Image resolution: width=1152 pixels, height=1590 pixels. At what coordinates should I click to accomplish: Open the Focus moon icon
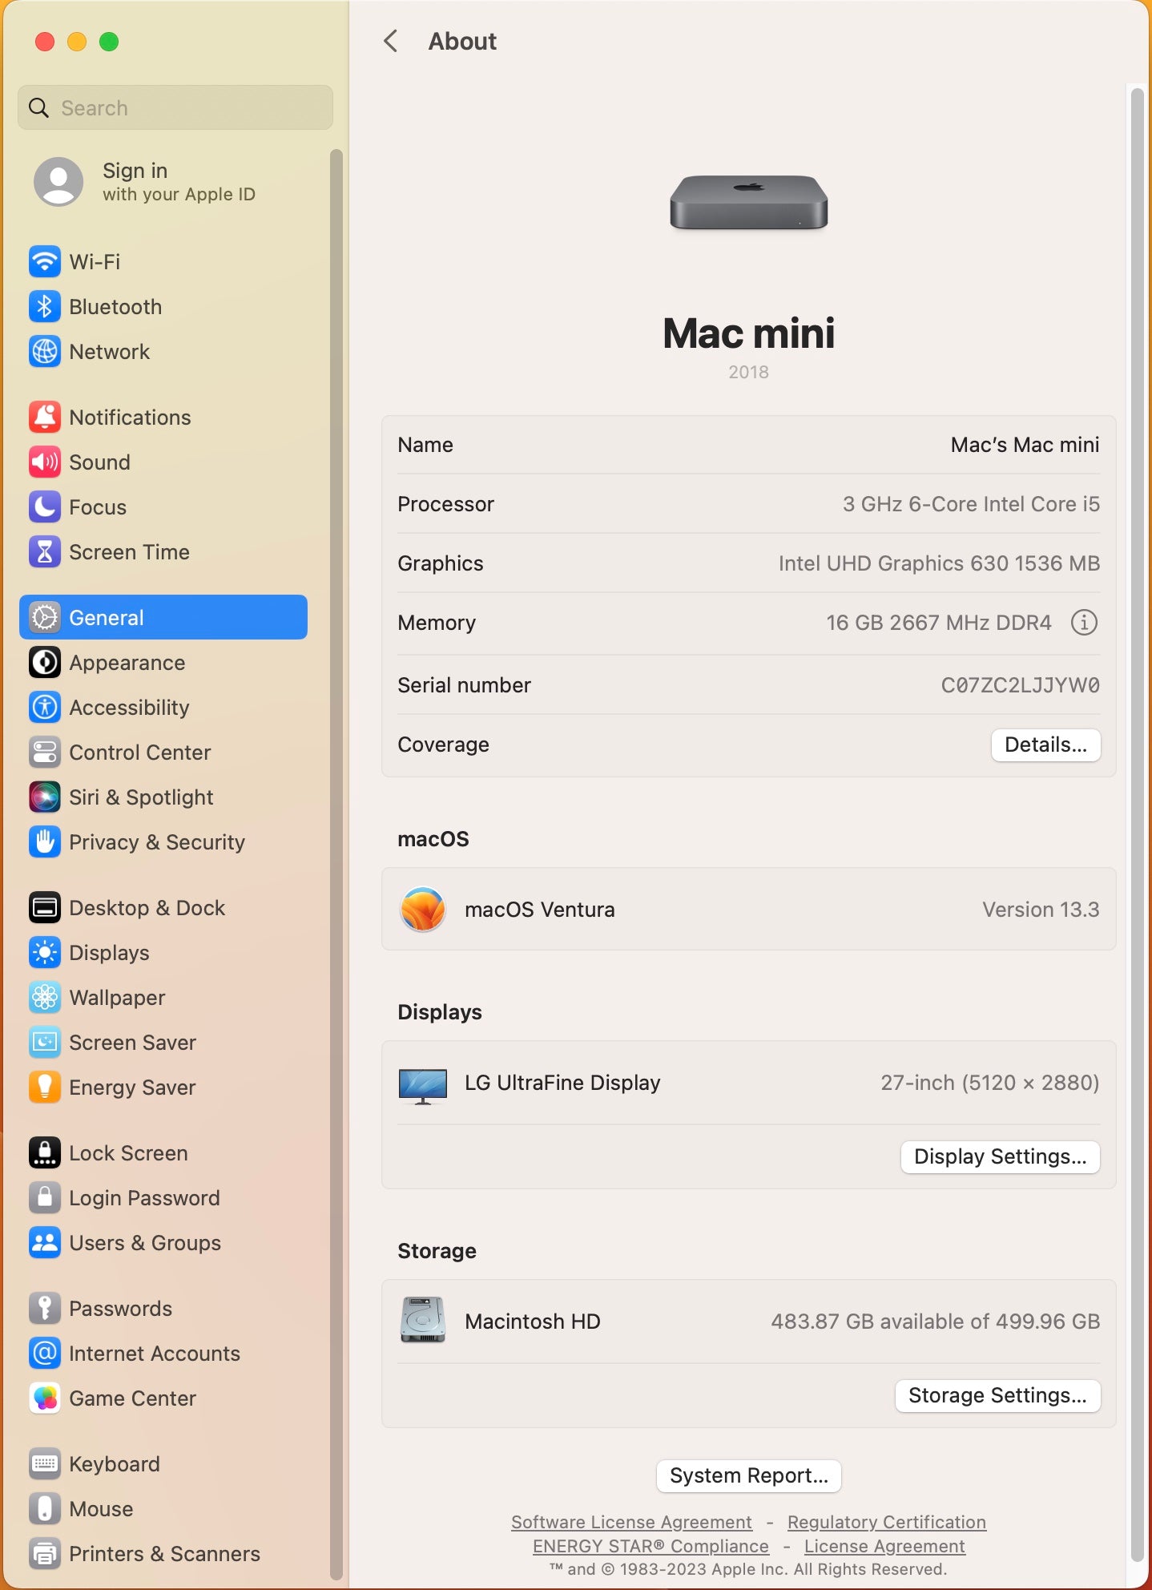click(45, 507)
